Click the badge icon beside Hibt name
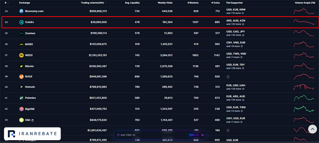 point(33,120)
